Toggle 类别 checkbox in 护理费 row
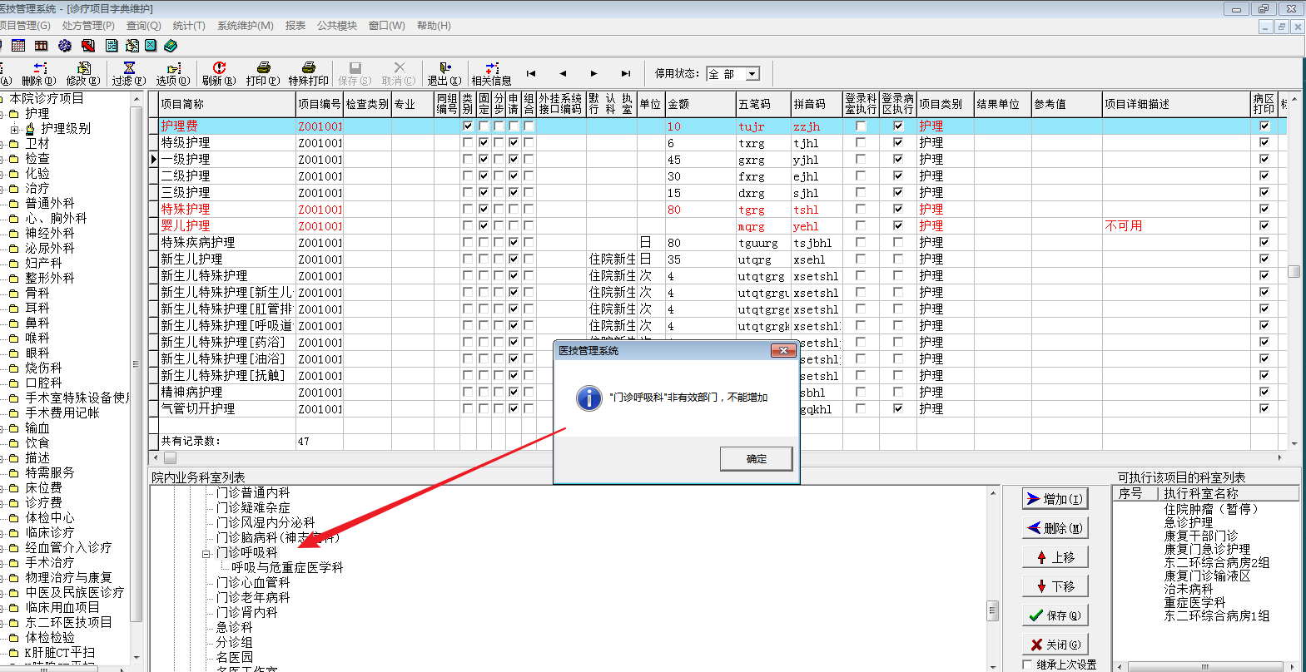 468,126
